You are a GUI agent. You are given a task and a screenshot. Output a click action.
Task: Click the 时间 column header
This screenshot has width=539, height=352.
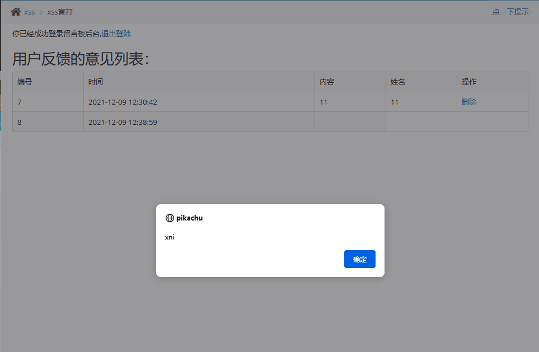199,82
